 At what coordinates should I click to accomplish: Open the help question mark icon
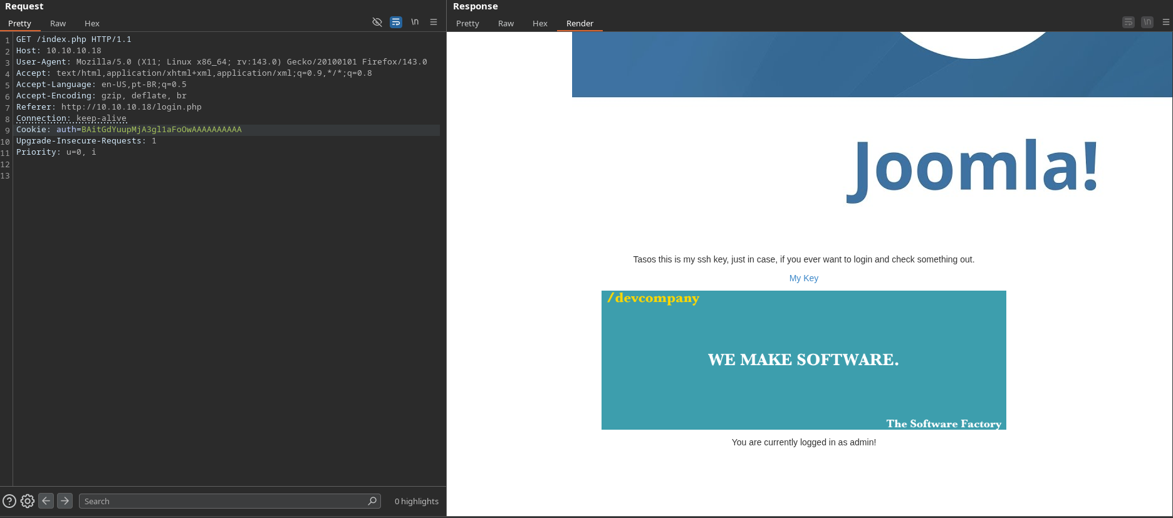[x=9, y=501]
